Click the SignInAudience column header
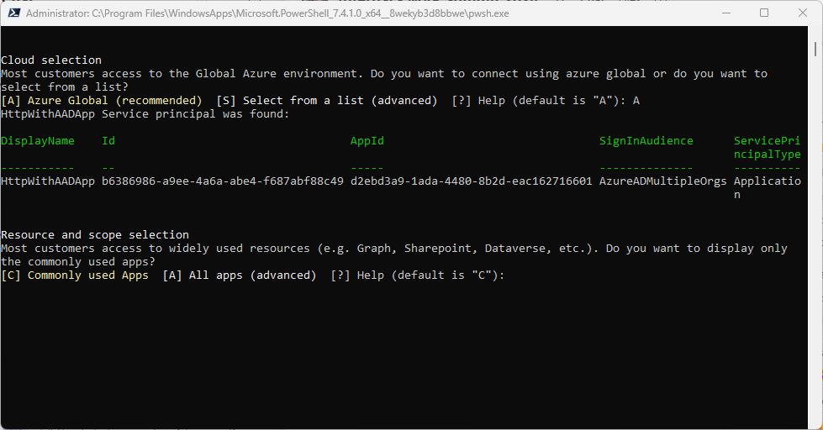 pos(646,141)
